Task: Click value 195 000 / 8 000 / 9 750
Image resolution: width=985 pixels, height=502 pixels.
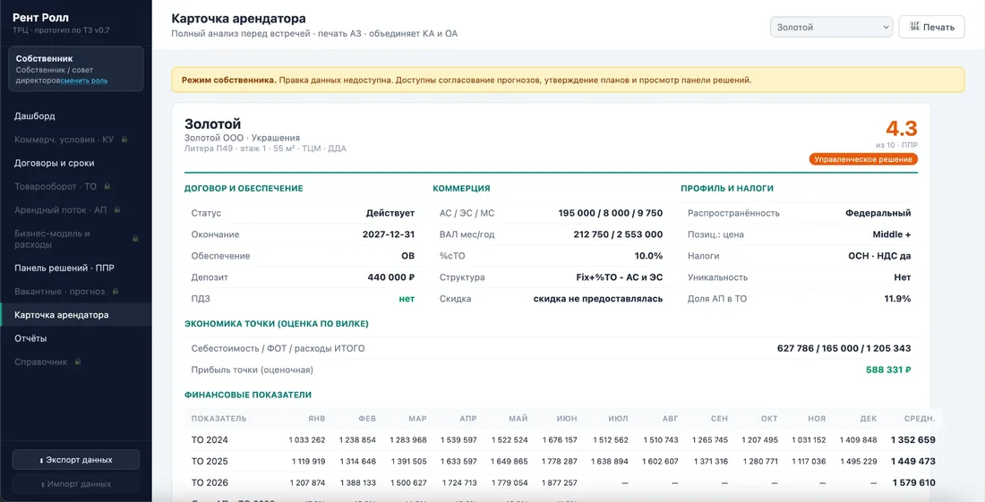Action: click(x=611, y=213)
